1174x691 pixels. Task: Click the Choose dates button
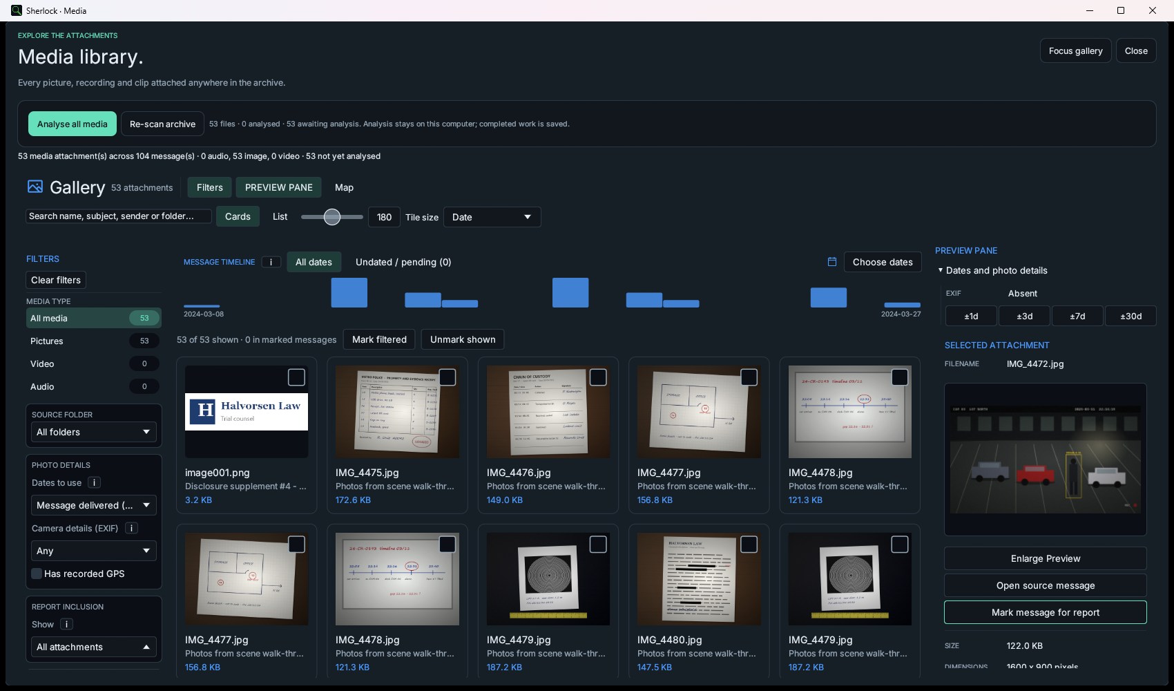pos(883,262)
